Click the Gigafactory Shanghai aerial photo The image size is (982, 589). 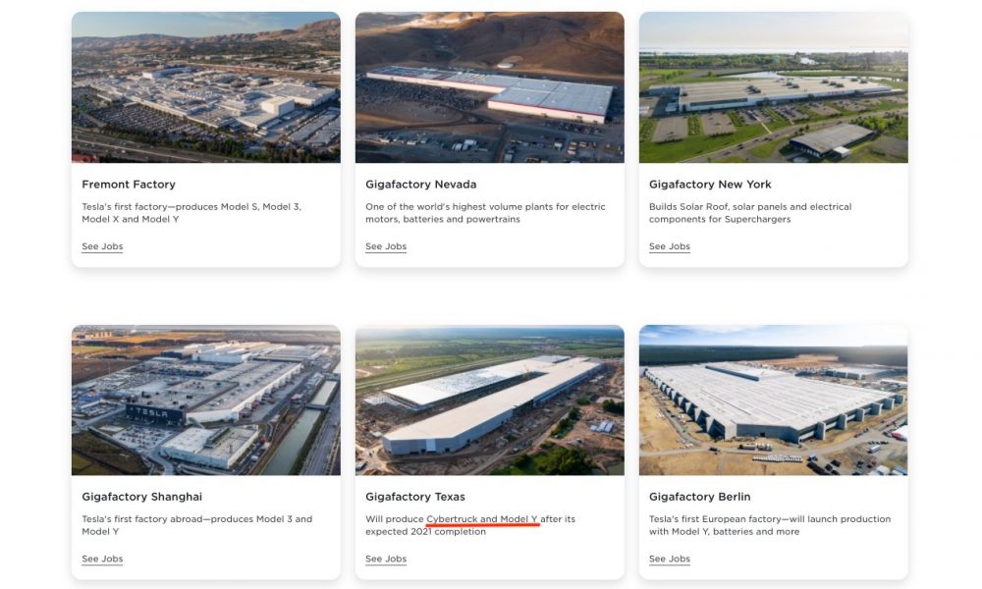(x=206, y=400)
